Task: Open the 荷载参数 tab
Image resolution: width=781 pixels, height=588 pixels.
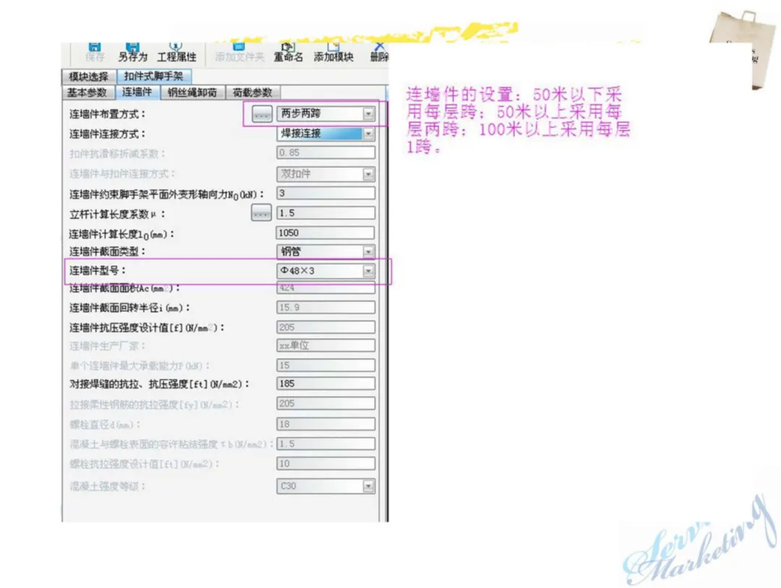Action: pos(252,92)
